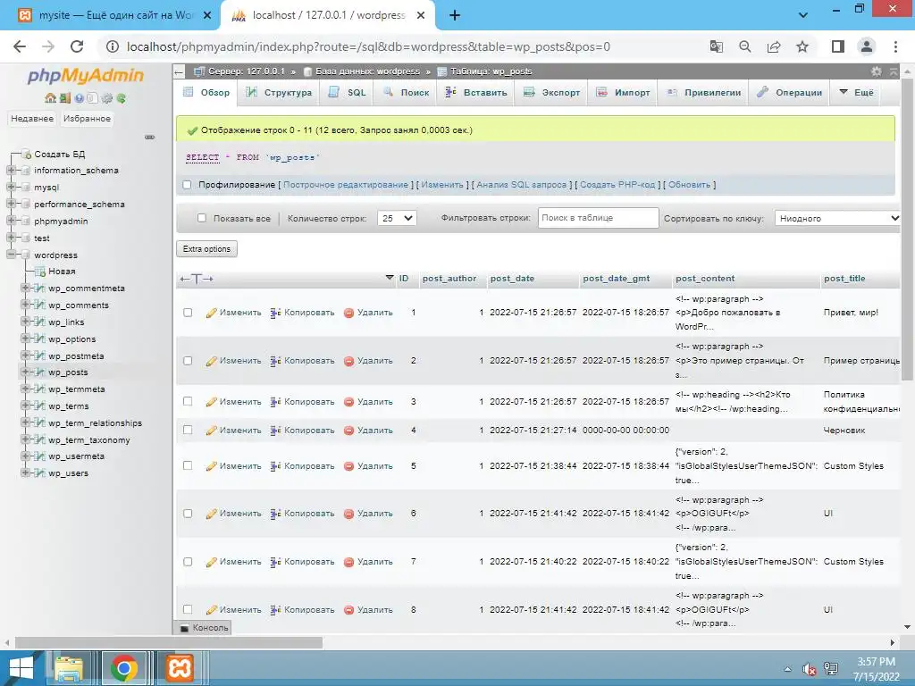Open the Количество строк dropdown showing 25
915x686 pixels.
coord(397,218)
